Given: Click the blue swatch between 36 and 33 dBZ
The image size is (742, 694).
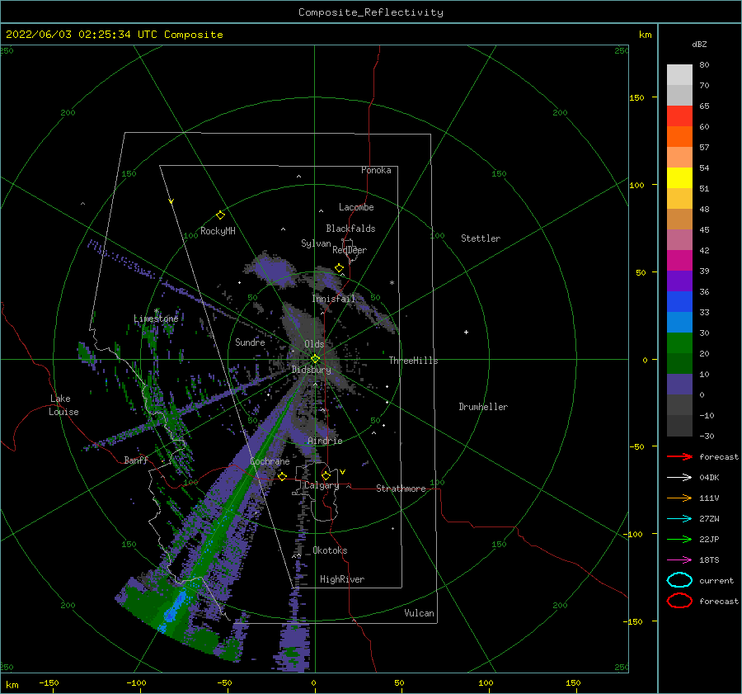Looking at the screenshot, I should coord(679,301).
